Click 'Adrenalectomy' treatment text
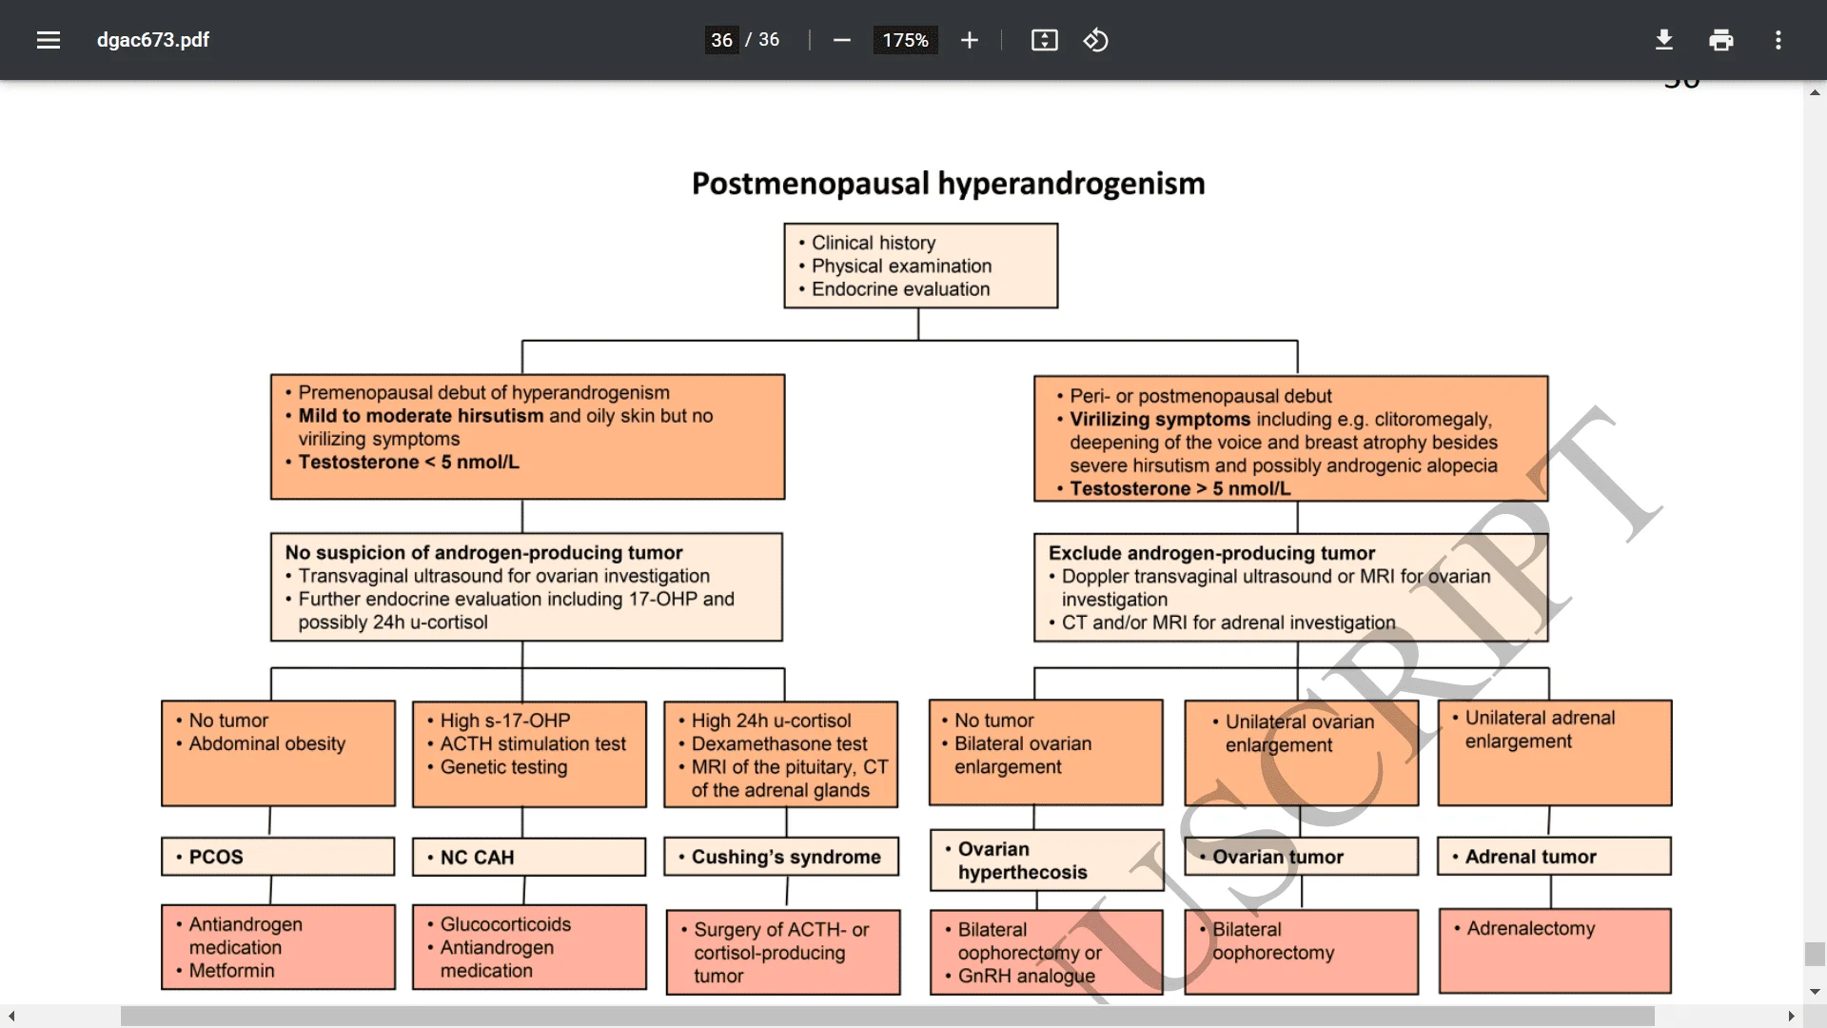The image size is (1827, 1028). 1530,928
